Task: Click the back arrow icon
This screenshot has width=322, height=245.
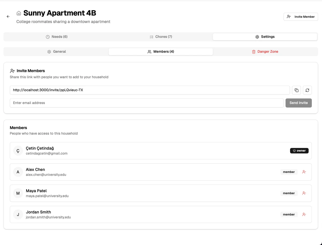Action: pos(8,17)
